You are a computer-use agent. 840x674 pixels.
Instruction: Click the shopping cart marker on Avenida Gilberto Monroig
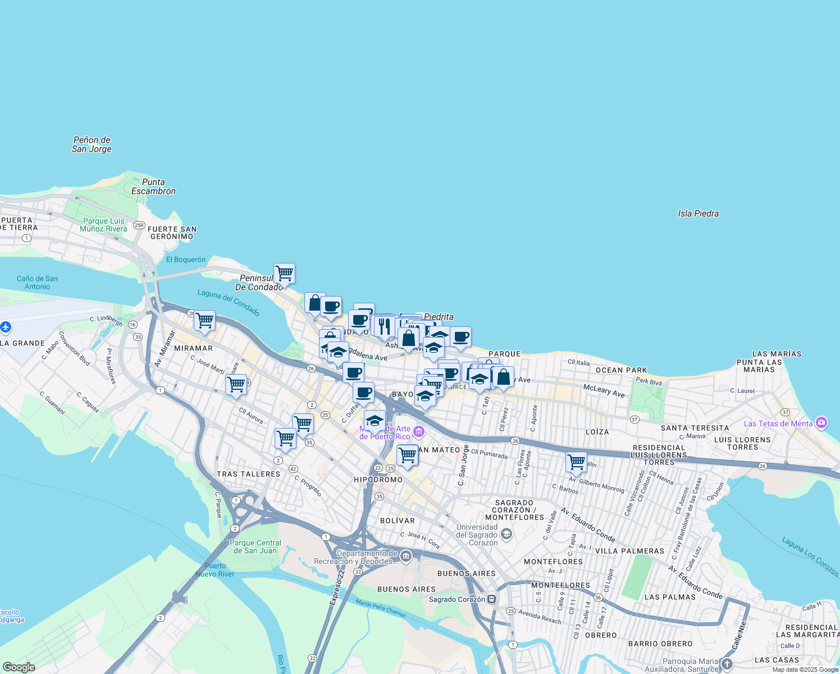click(x=576, y=461)
